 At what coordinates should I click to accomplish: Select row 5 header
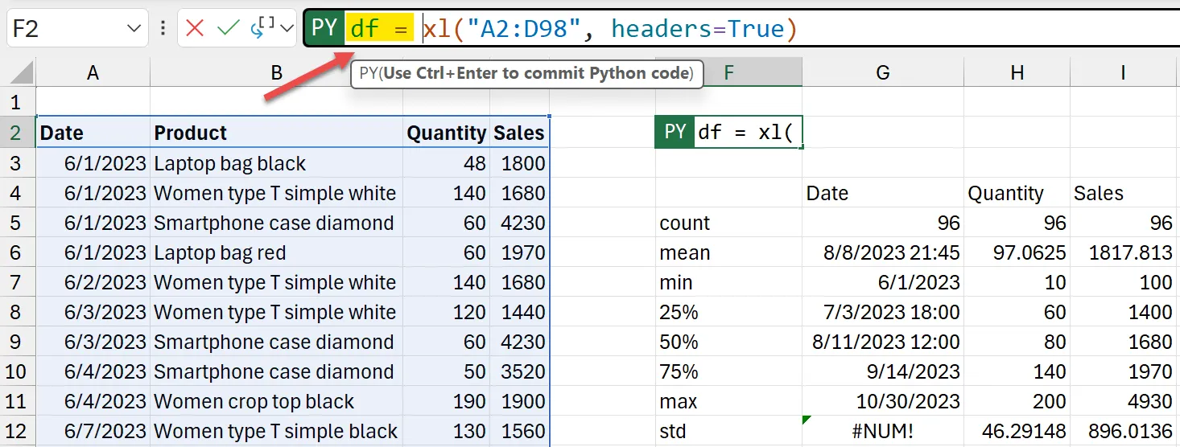tap(17, 223)
